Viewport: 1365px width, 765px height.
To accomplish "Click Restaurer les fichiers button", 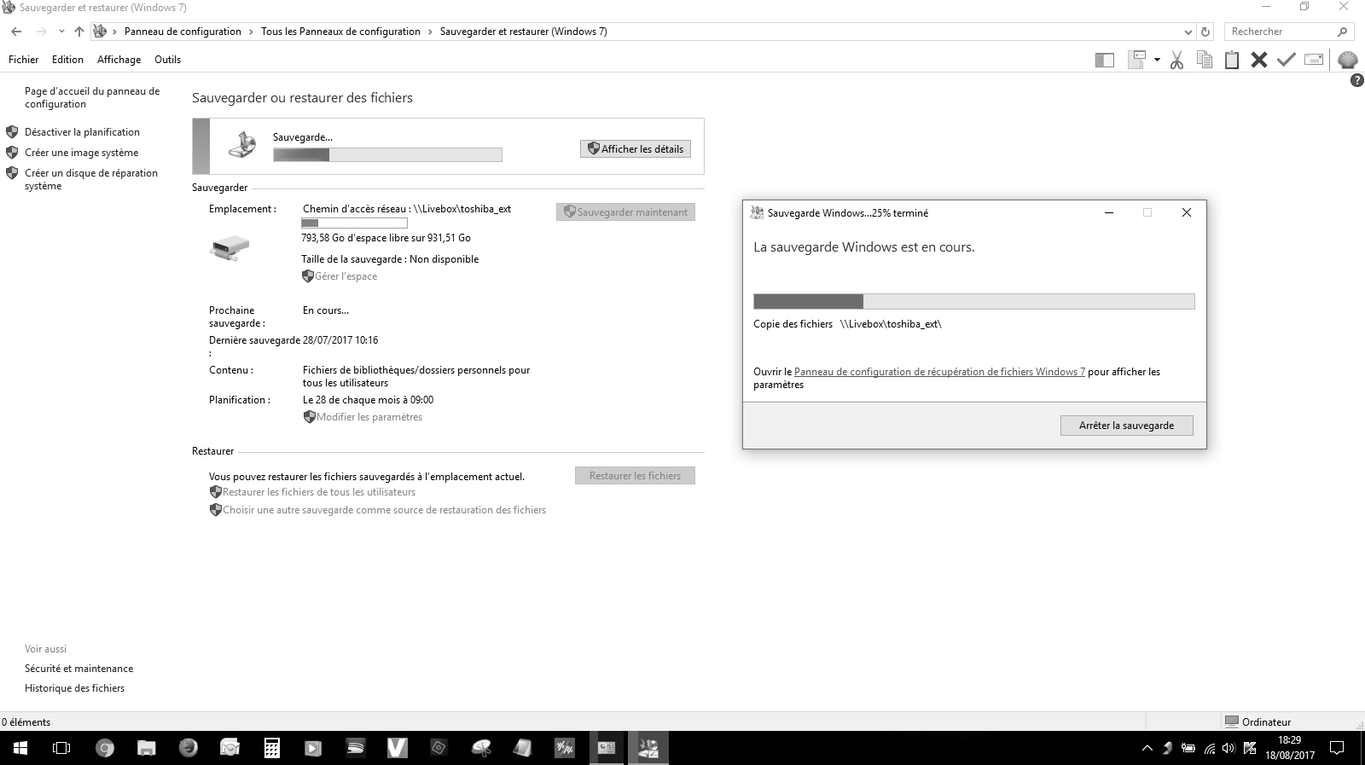I will click(x=636, y=475).
